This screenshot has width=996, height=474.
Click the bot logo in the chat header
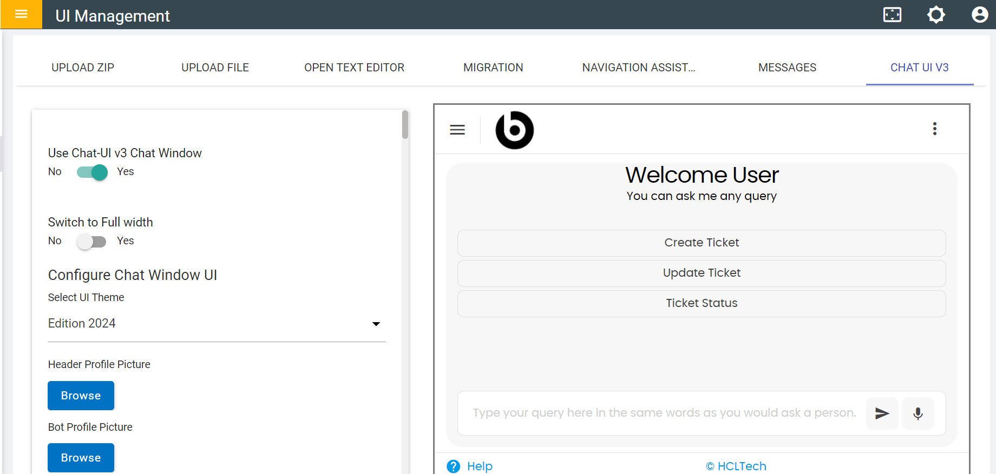point(515,130)
